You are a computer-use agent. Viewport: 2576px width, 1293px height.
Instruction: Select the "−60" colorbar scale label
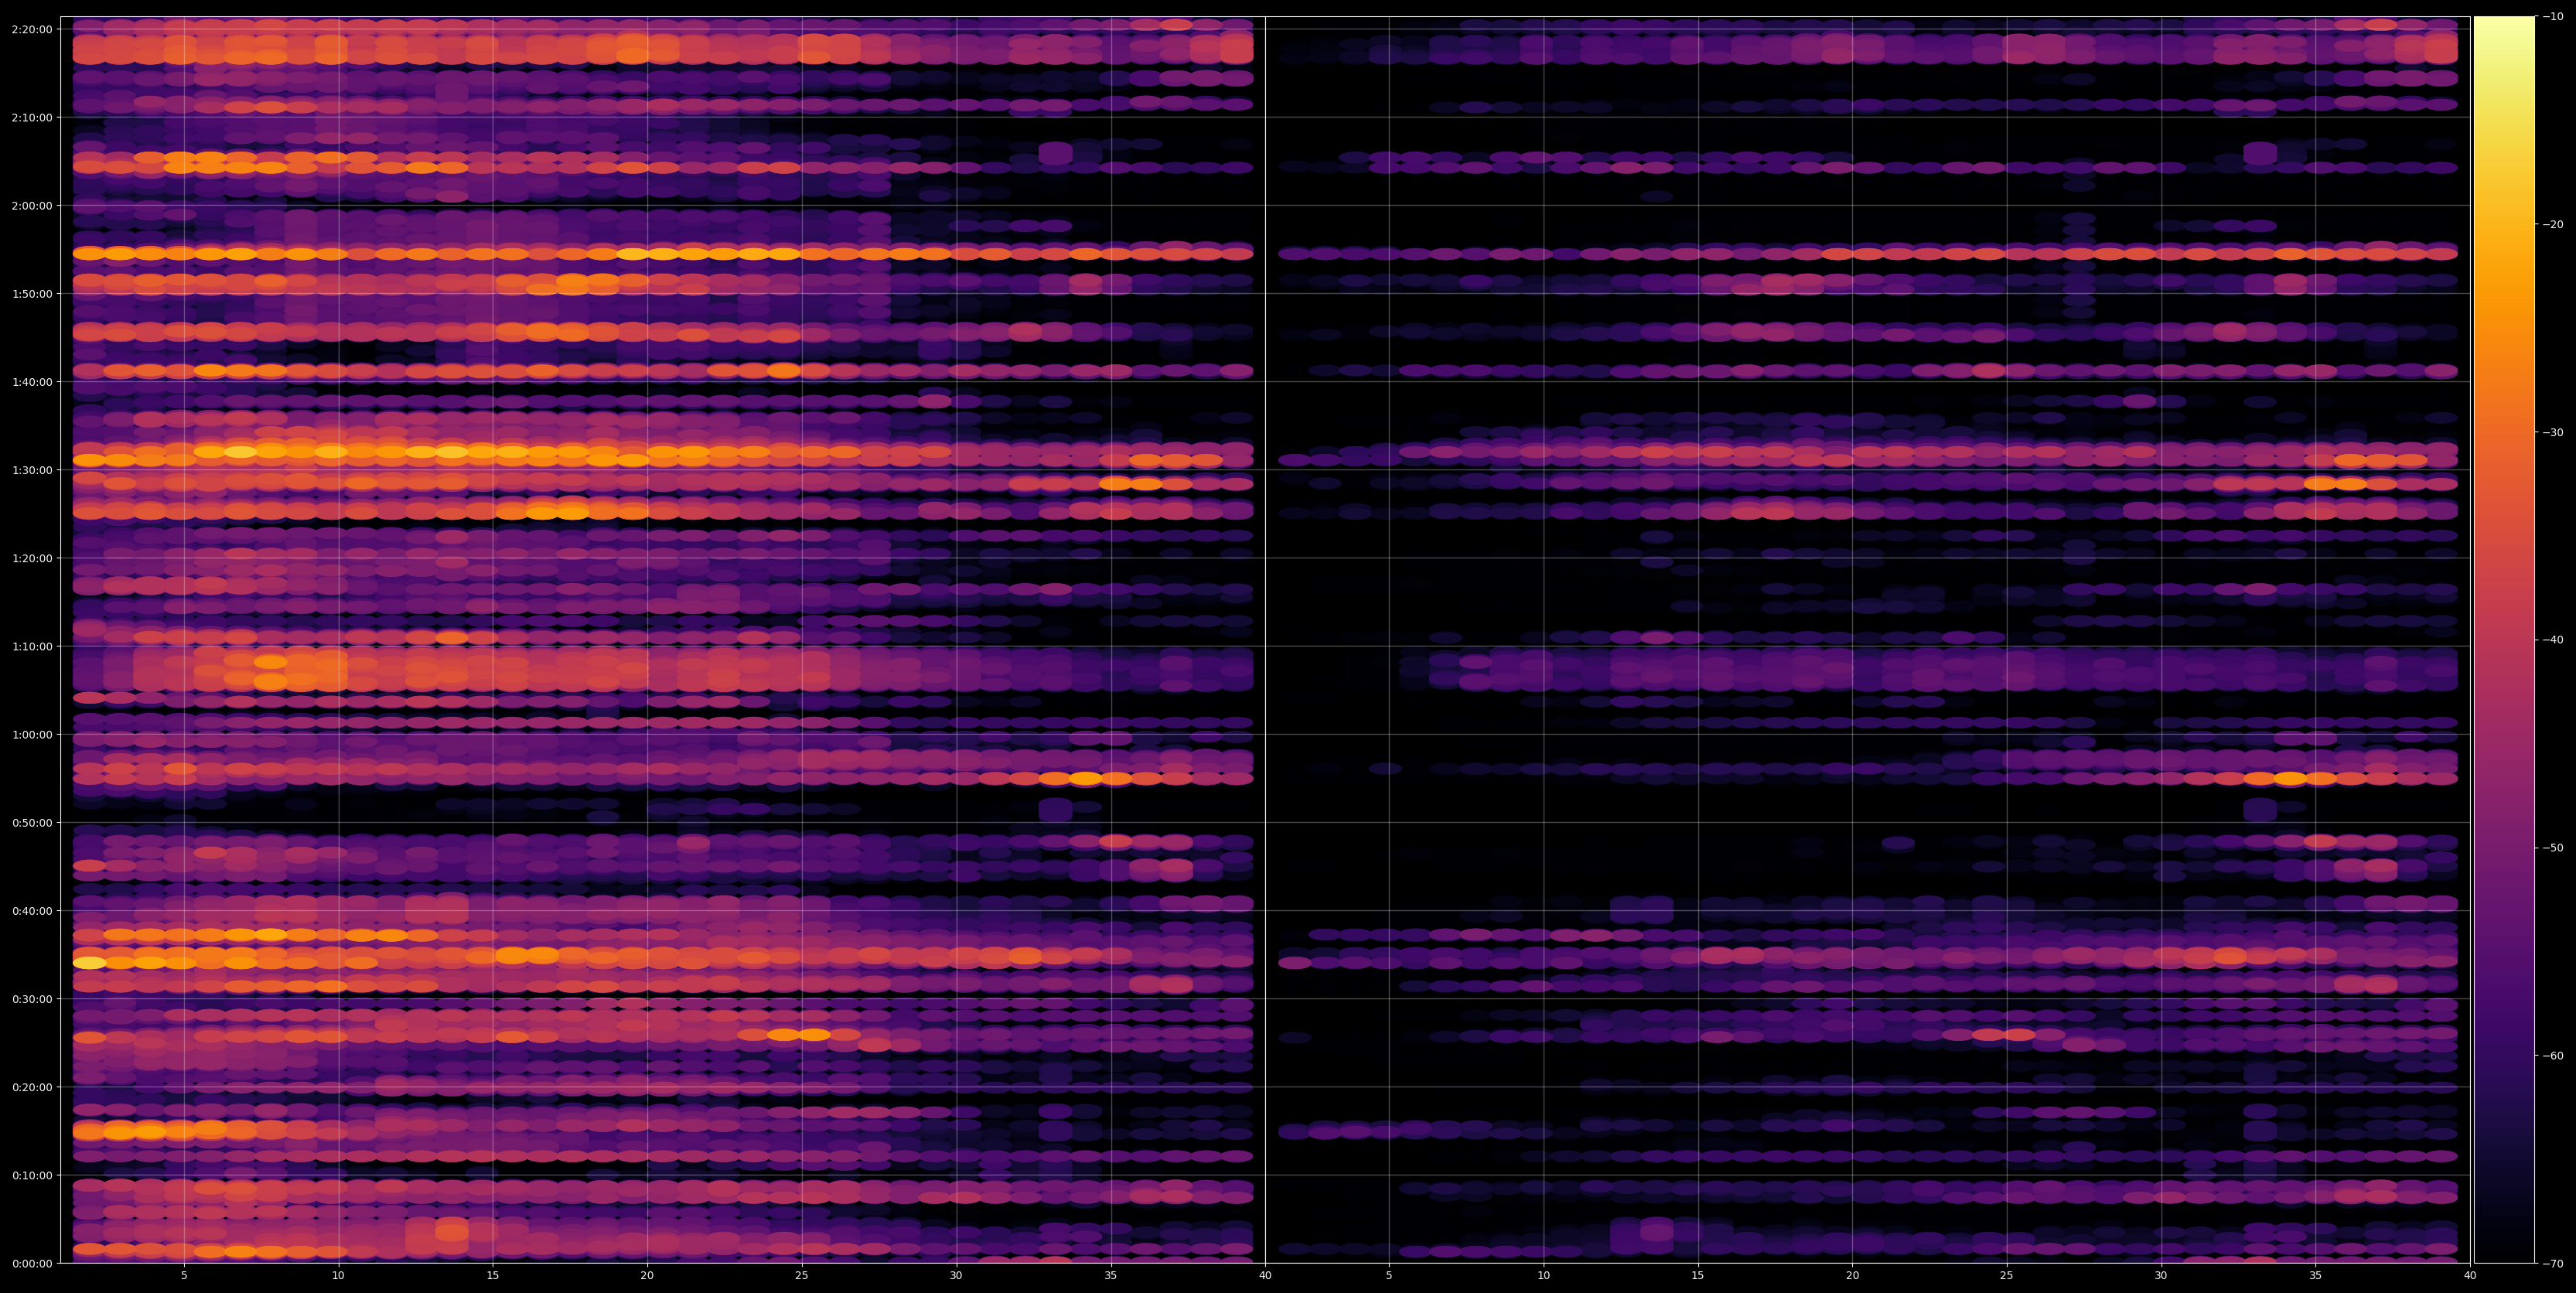tap(2552, 1056)
